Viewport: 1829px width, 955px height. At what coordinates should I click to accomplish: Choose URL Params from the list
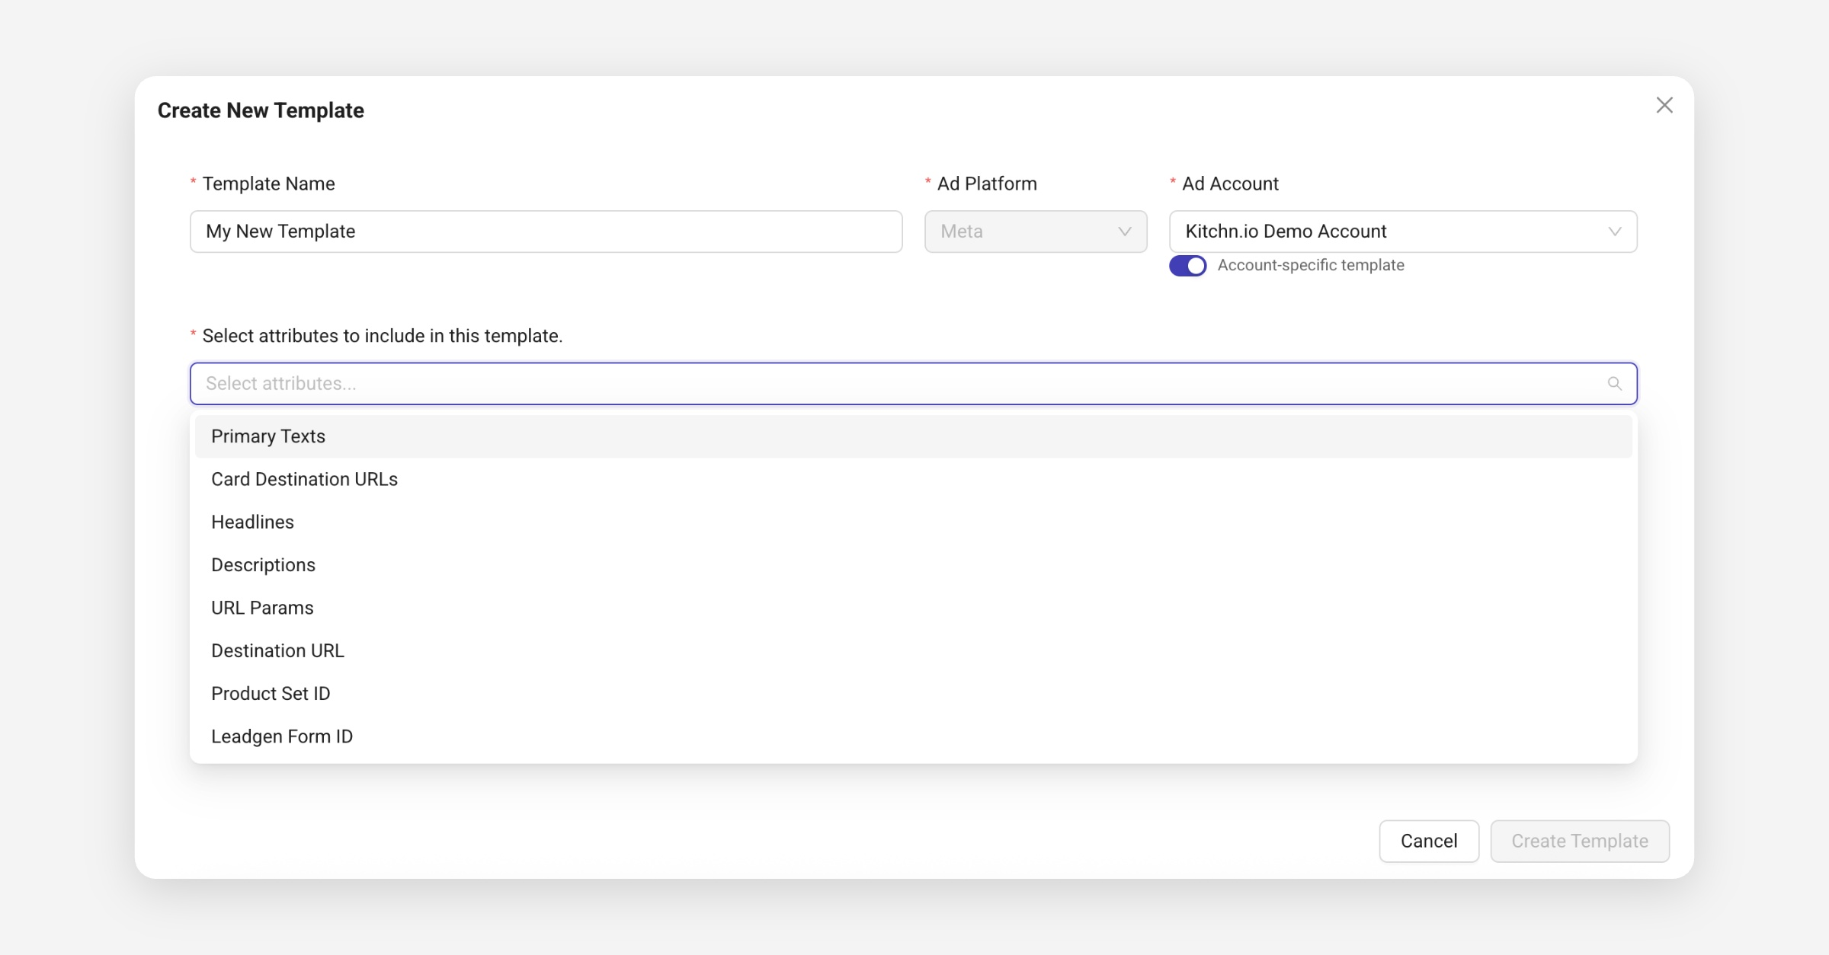(x=262, y=608)
